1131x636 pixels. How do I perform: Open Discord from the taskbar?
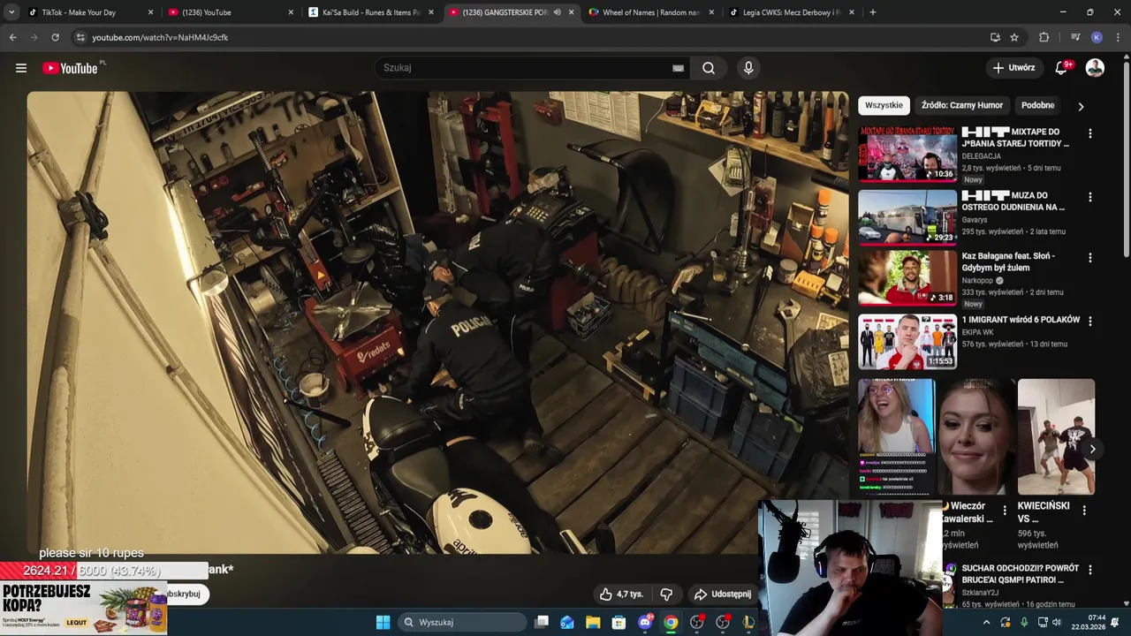point(645,622)
